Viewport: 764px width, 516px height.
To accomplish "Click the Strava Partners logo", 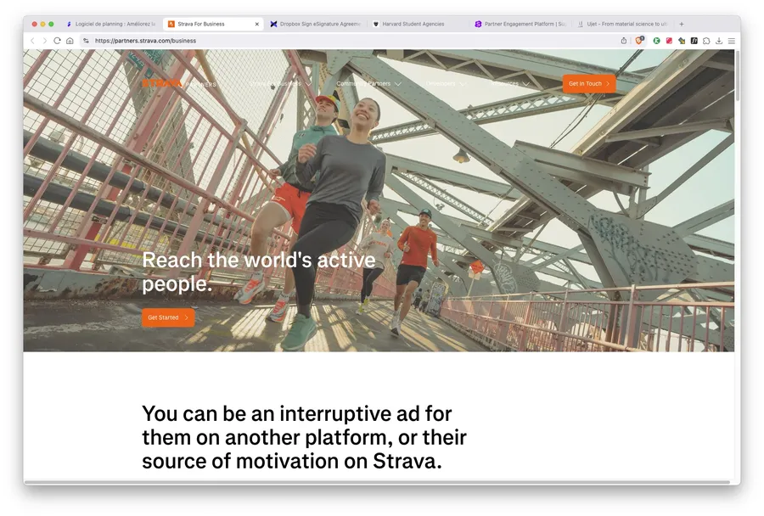I will 179,84.
